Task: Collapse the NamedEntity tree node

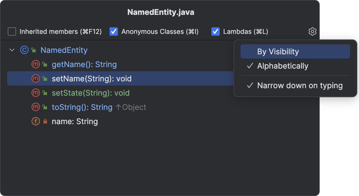Action: 12,50
